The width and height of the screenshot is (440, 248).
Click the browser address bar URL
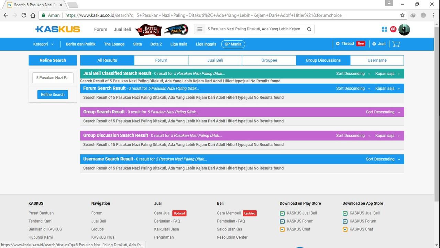pos(205,15)
